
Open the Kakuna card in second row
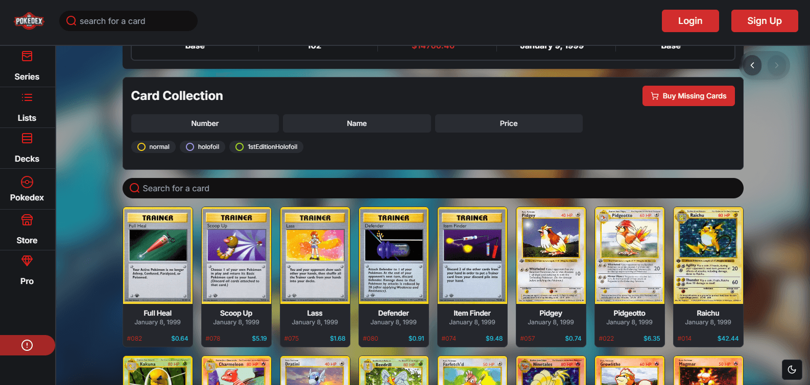(x=158, y=371)
